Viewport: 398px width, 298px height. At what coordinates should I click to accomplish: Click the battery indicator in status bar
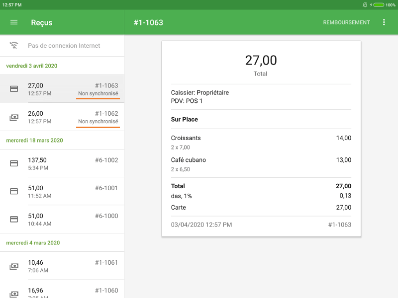click(x=378, y=4)
